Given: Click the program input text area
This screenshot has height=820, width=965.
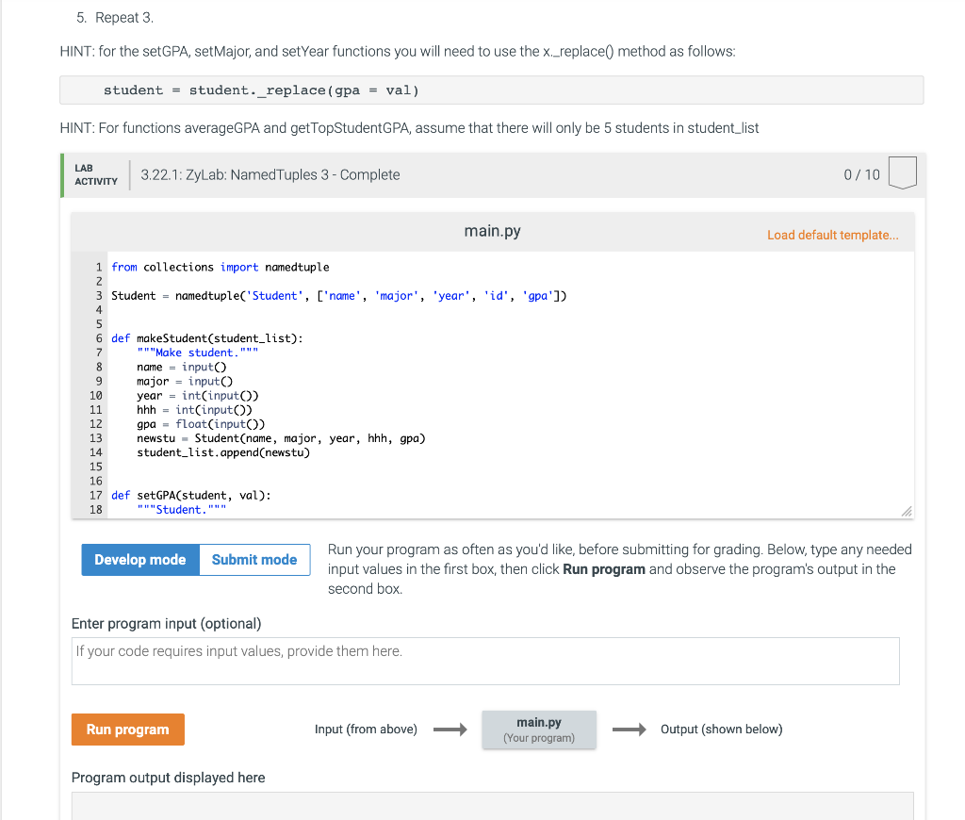Looking at the screenshot, I should pos(484,660).
